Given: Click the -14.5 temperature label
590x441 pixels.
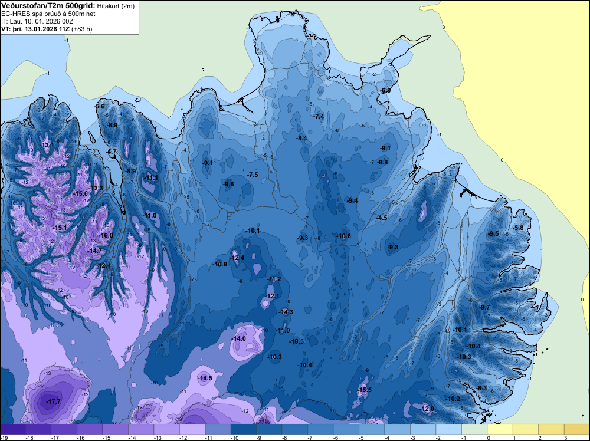Looking at the screenshot, I should [205, 378].
